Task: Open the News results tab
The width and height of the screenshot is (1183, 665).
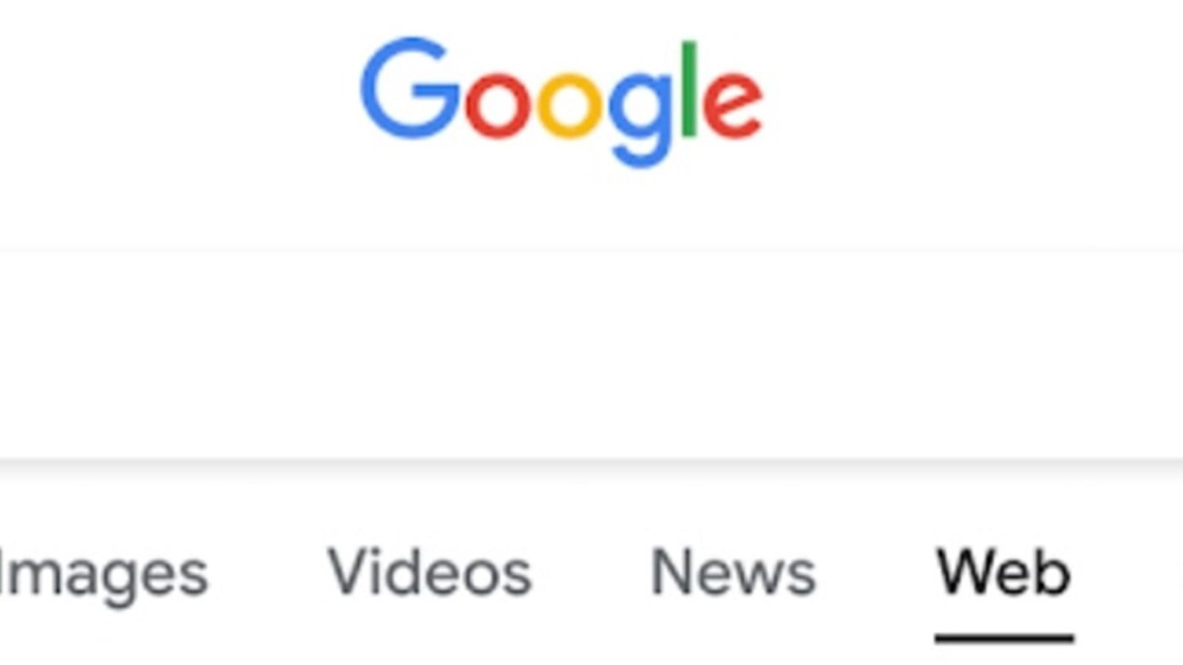Action: click(733, 572)
